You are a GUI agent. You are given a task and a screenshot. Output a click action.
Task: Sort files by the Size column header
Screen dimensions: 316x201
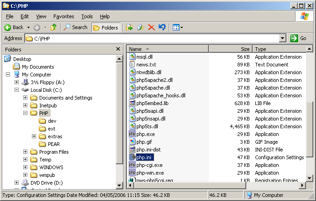[230, 49]
